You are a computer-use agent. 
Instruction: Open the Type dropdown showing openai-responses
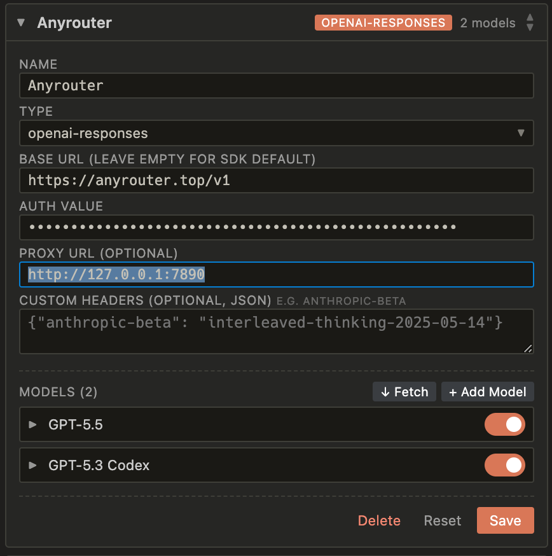pos(277,133)
